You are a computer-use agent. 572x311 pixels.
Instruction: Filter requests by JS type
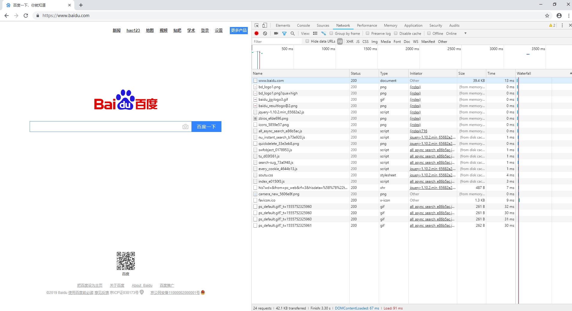[x=358, y=42]
